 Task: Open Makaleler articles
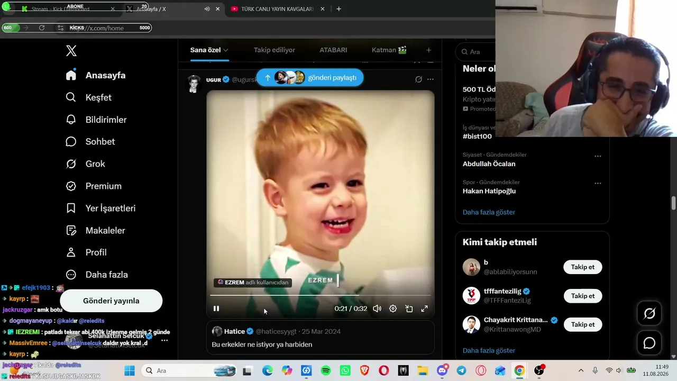pos(95,230)
